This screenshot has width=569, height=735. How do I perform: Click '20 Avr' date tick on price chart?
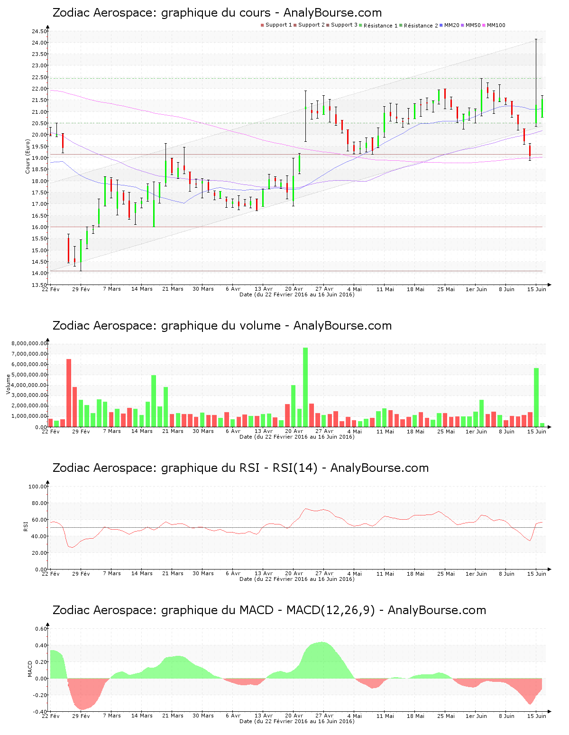pyautogui.click(x=294, y=289)
